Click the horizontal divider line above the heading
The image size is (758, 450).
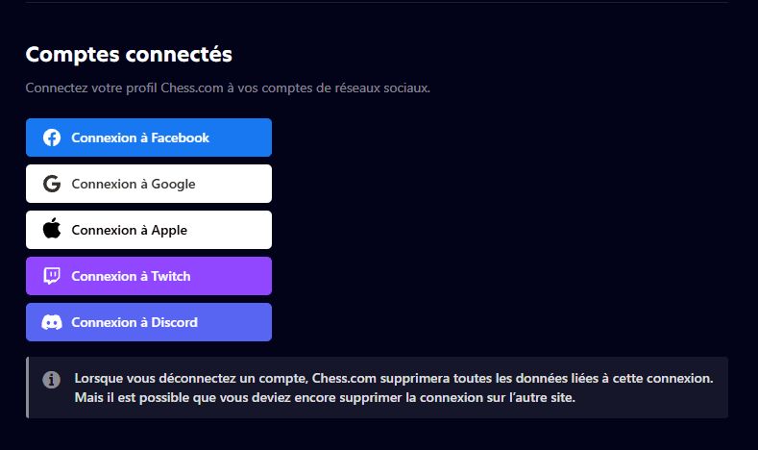click(377, 3)
